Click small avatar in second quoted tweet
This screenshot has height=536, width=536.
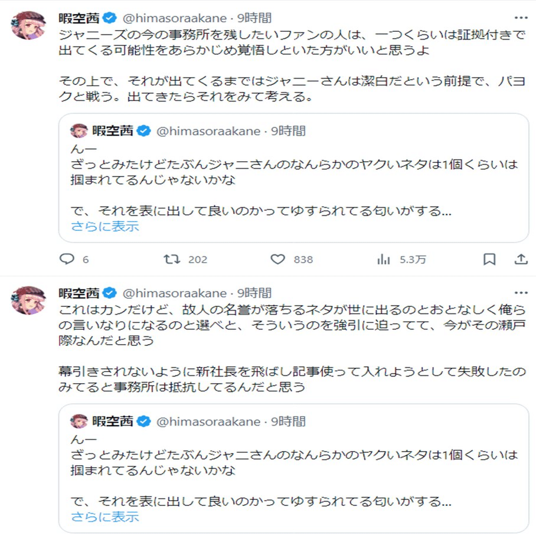79,421
